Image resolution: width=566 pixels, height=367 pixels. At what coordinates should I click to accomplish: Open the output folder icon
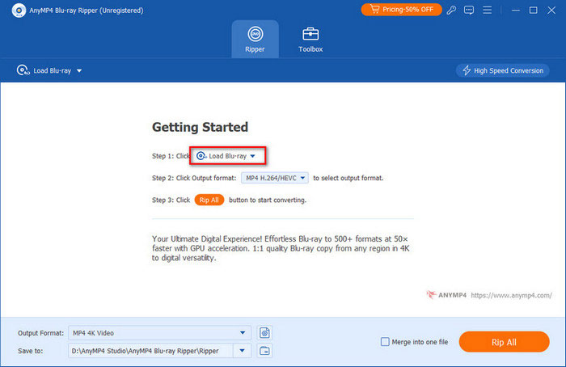coord(264,350)
